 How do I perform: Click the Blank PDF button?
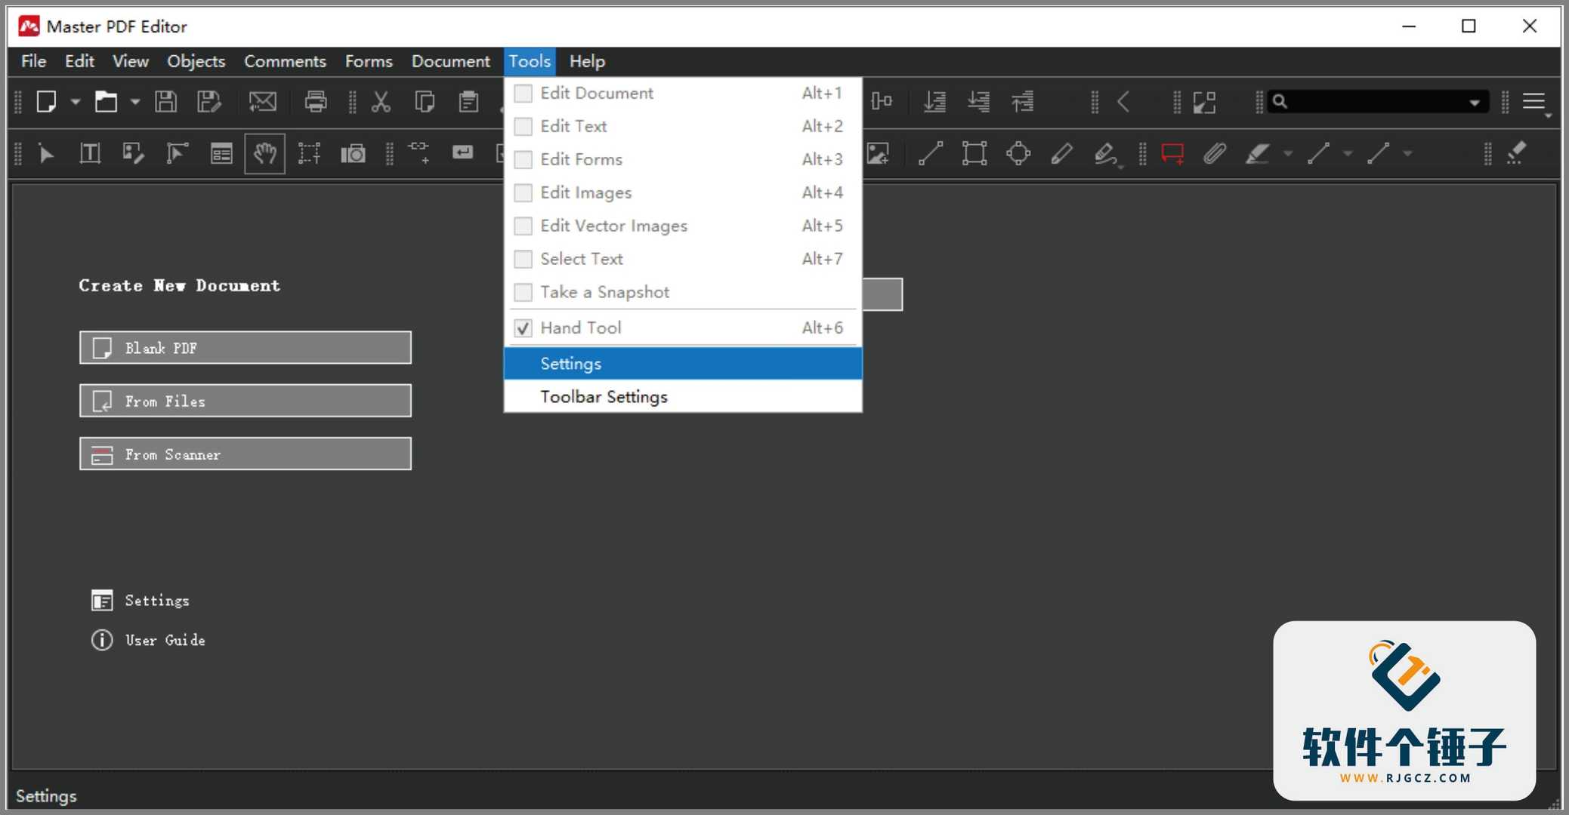click(246, 348)
